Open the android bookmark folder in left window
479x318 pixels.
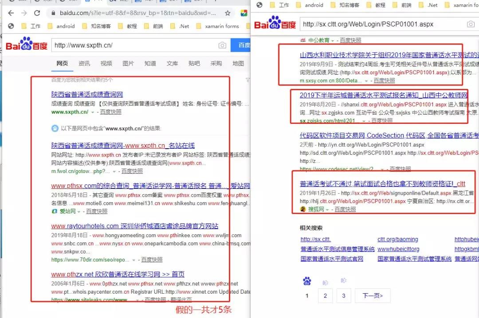point(61,26)
